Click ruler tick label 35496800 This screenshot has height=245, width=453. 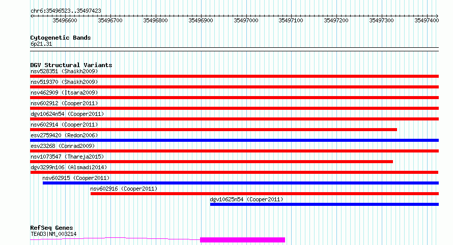coord(155,20)
